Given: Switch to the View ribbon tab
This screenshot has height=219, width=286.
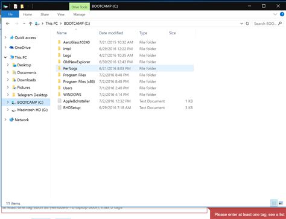Looking at the screenshot, I should tap(61, 14).
